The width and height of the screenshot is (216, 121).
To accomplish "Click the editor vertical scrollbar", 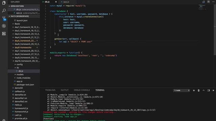I will [x=215, y=30].
